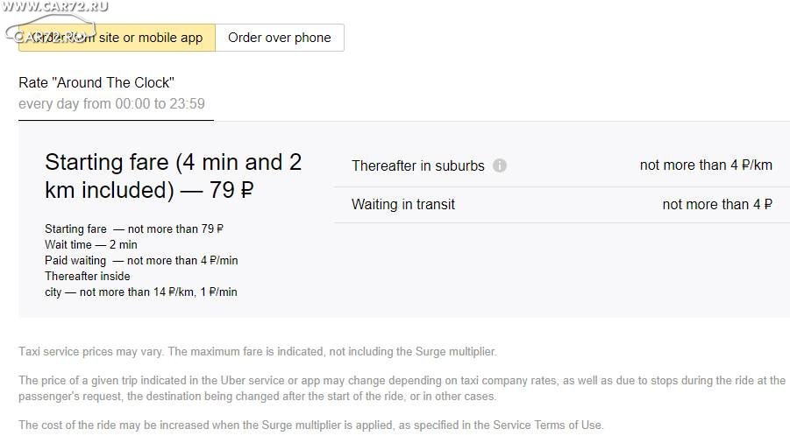Click the Thereafter in suburbs row label

(x=418, y=165)
